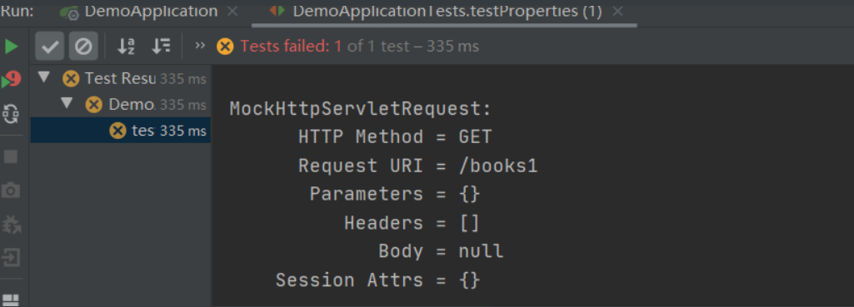Click the green Rerun test icon
Viewport: 854px width, 307px height.
point(11,47)
